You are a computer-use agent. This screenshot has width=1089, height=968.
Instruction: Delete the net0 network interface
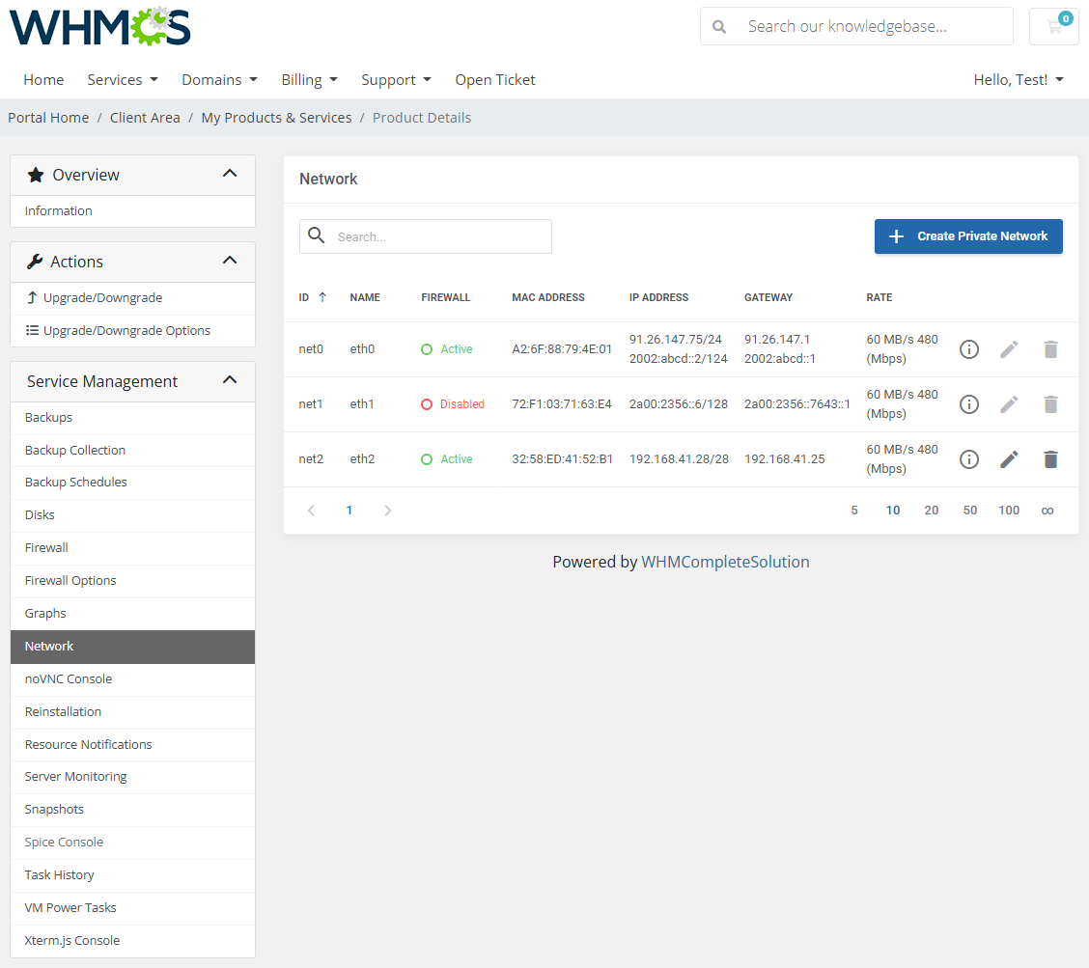click(x=1050, y=349)
